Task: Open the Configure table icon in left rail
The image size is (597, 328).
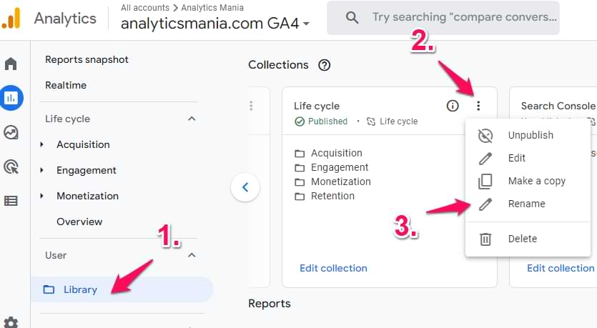Action: (11, 201)
